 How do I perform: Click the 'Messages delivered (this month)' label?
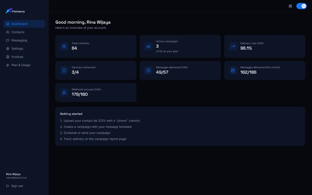click(260, 67)
